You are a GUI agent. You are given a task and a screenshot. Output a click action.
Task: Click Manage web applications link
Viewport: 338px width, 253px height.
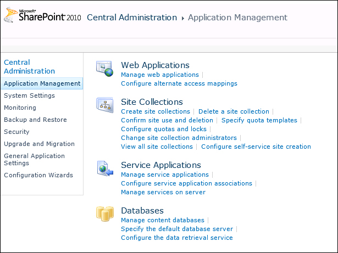click(x=160, y=75)
